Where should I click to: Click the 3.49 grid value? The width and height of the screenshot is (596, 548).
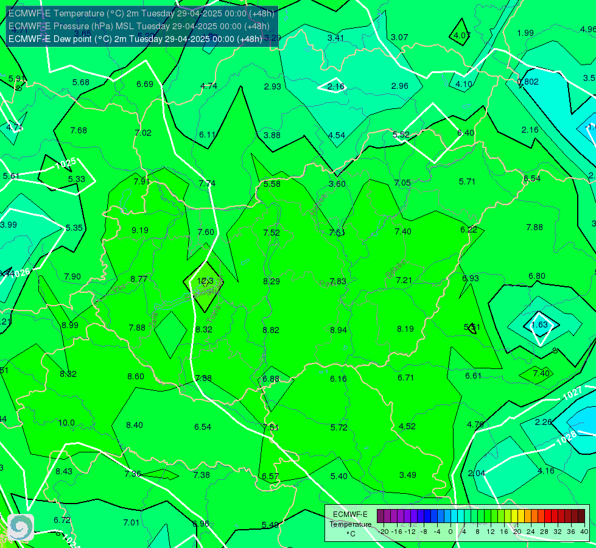coord(408,474)
